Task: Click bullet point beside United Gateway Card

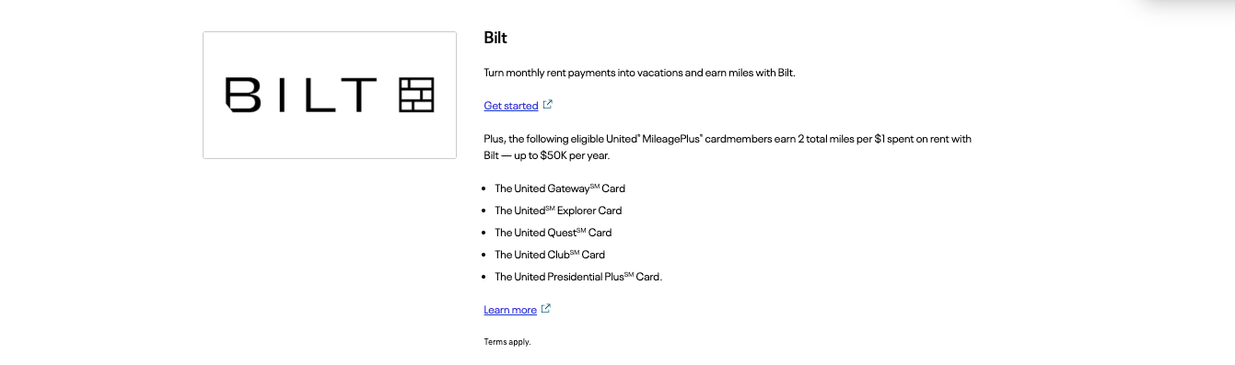Action: click(x=485, y=188)
